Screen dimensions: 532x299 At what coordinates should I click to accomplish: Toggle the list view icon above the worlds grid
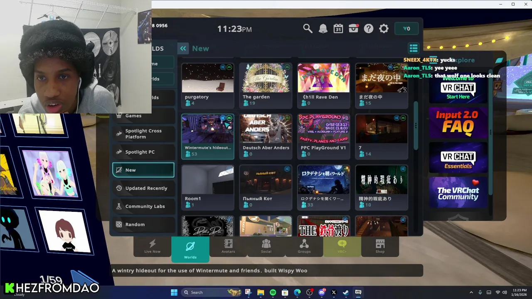pyautogui.click(x=414, y=49)
